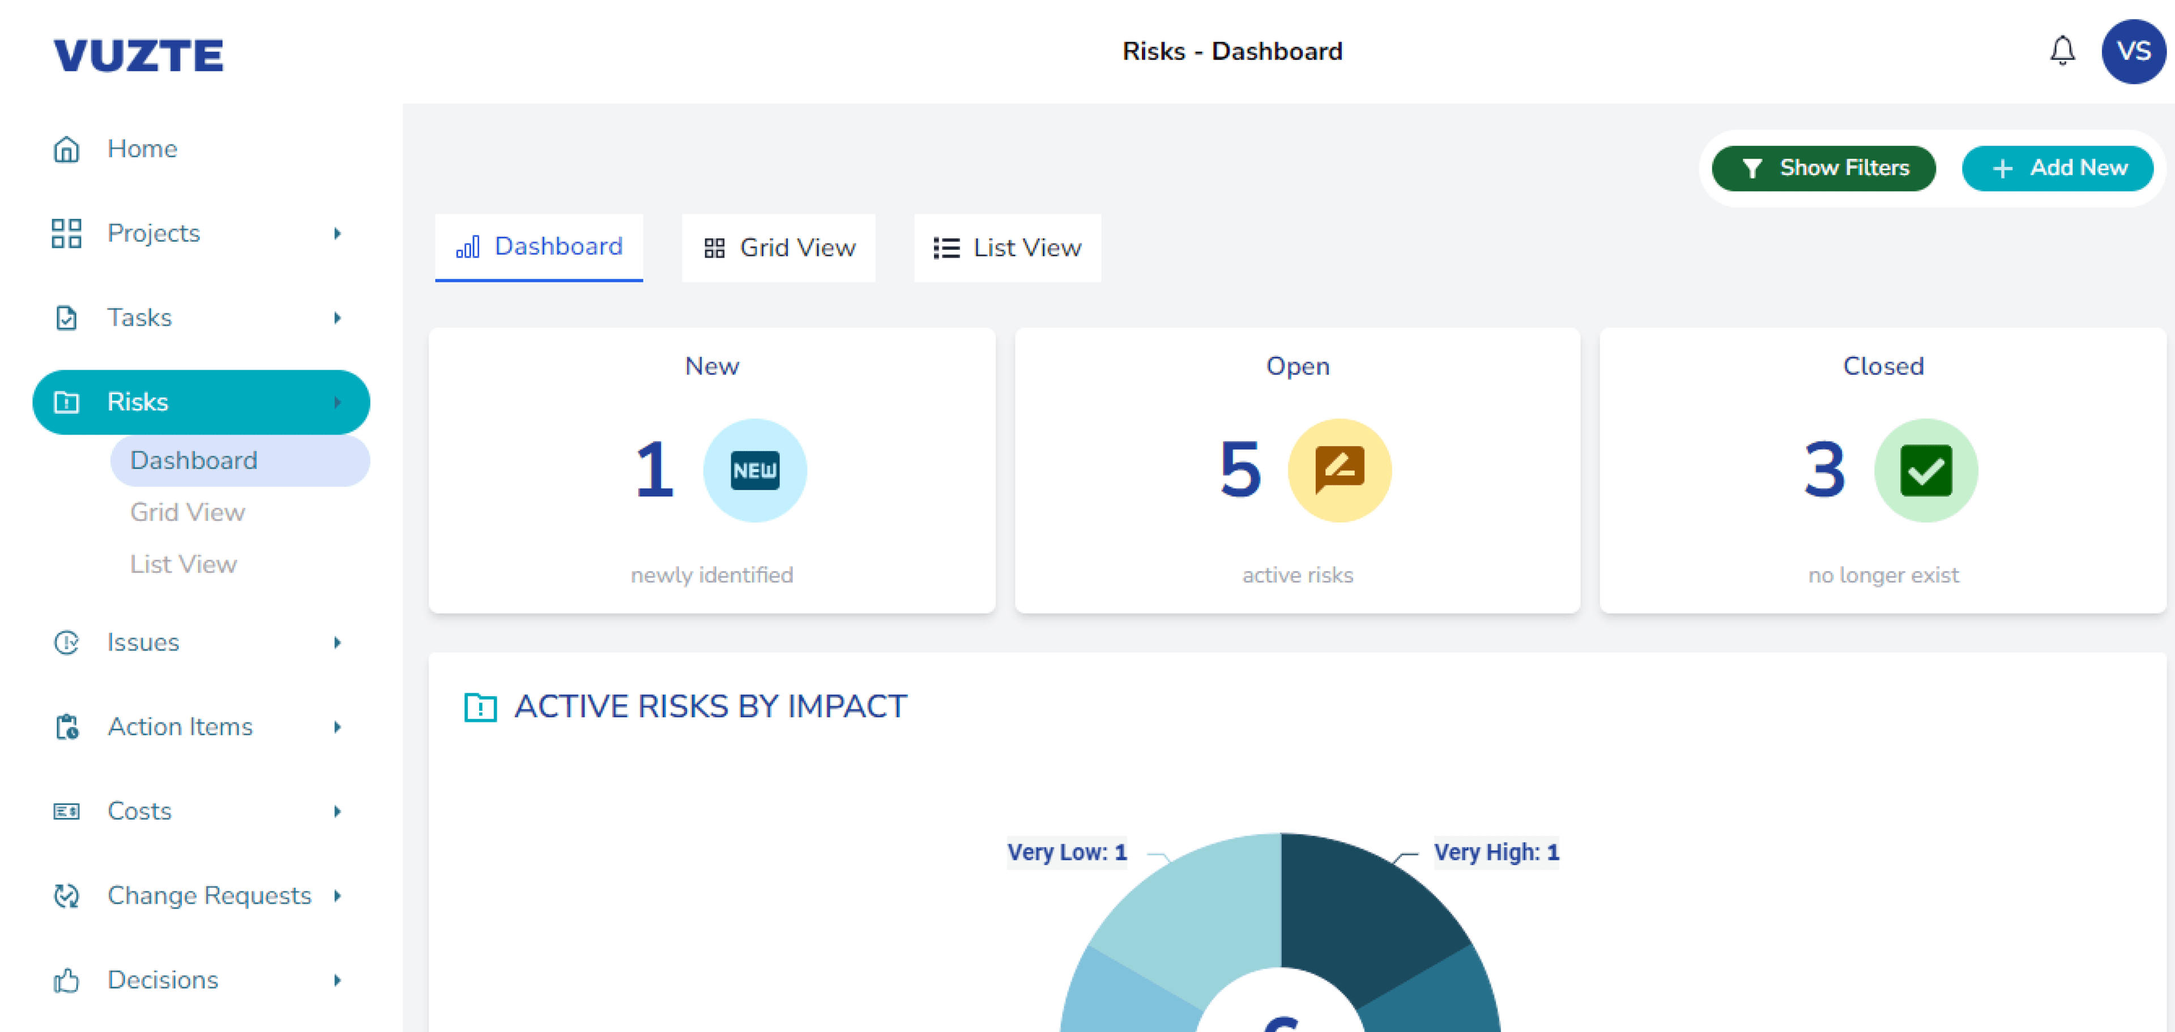Open the Costs sidebar item
The height and width of the screenshot is (1032, 2175).
pyautogui.click(x=201, y=811)
